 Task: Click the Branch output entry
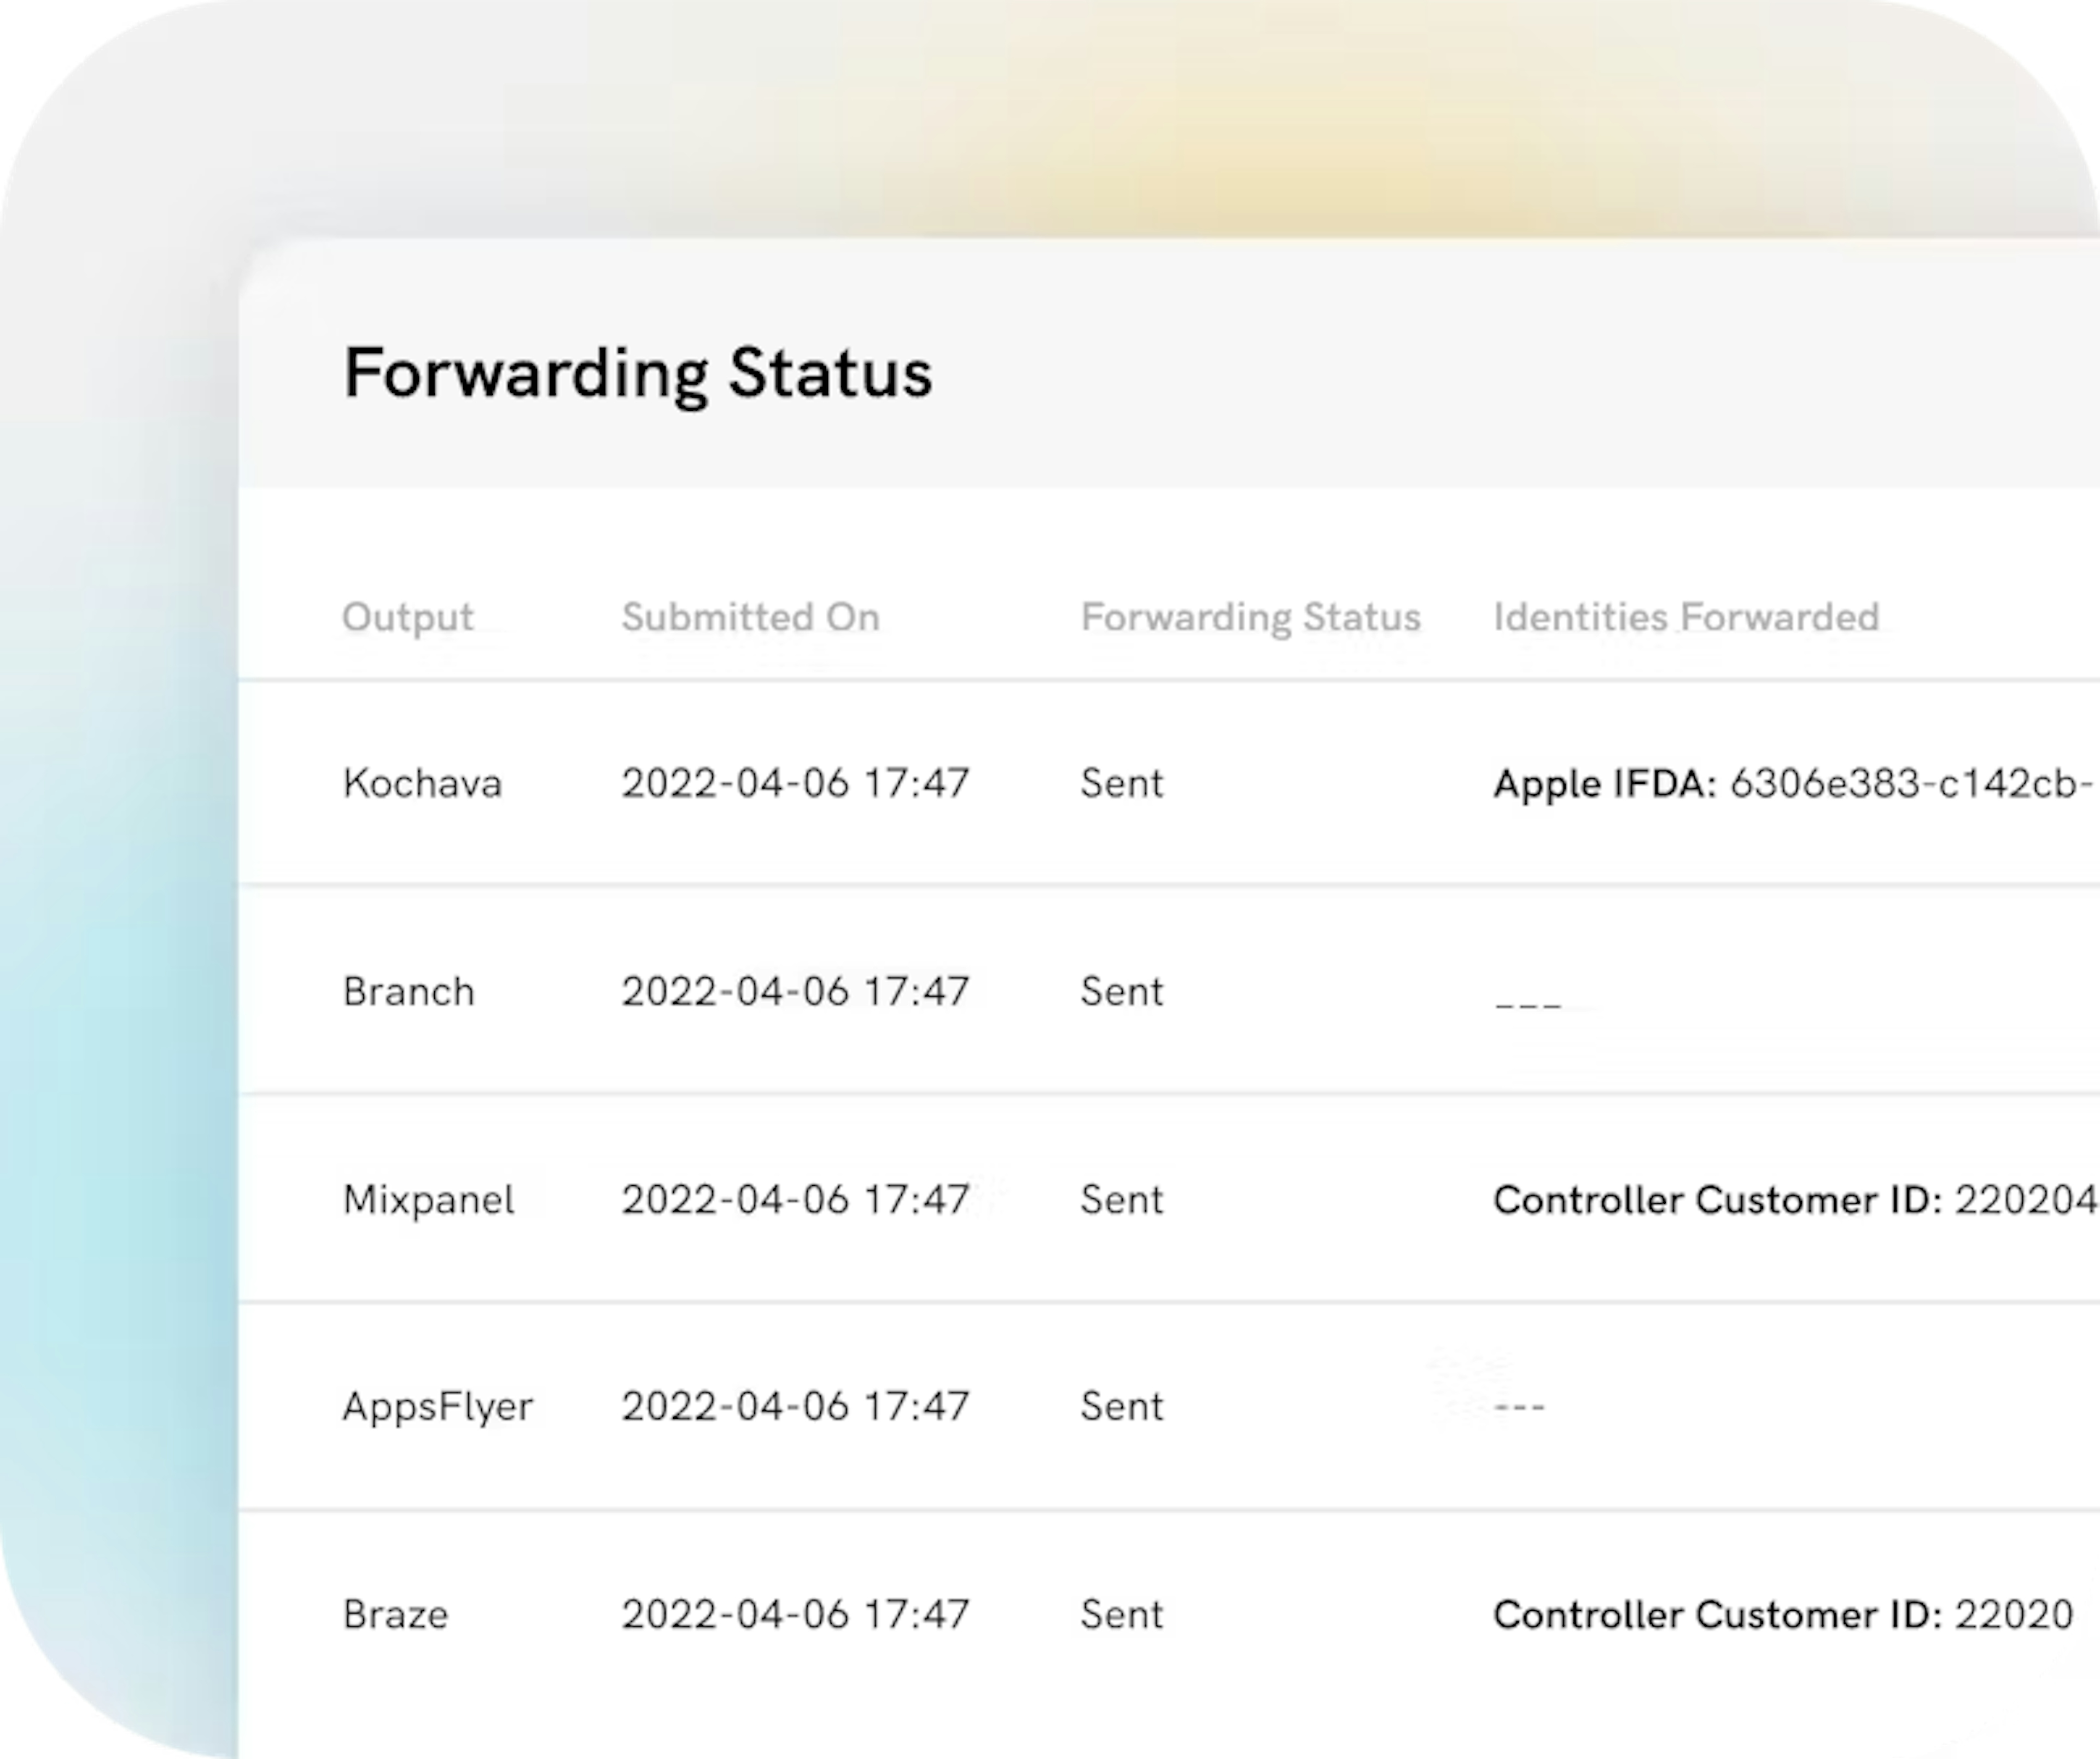coord(408,991)
